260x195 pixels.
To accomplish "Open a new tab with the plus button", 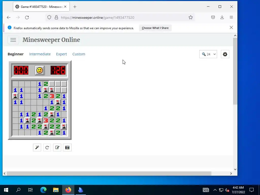I will [x=75, y=7].
